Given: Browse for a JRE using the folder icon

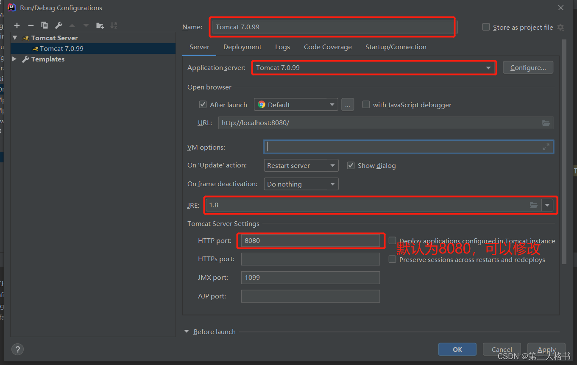Looking at the screenshot, I should (x=534, y=205).
